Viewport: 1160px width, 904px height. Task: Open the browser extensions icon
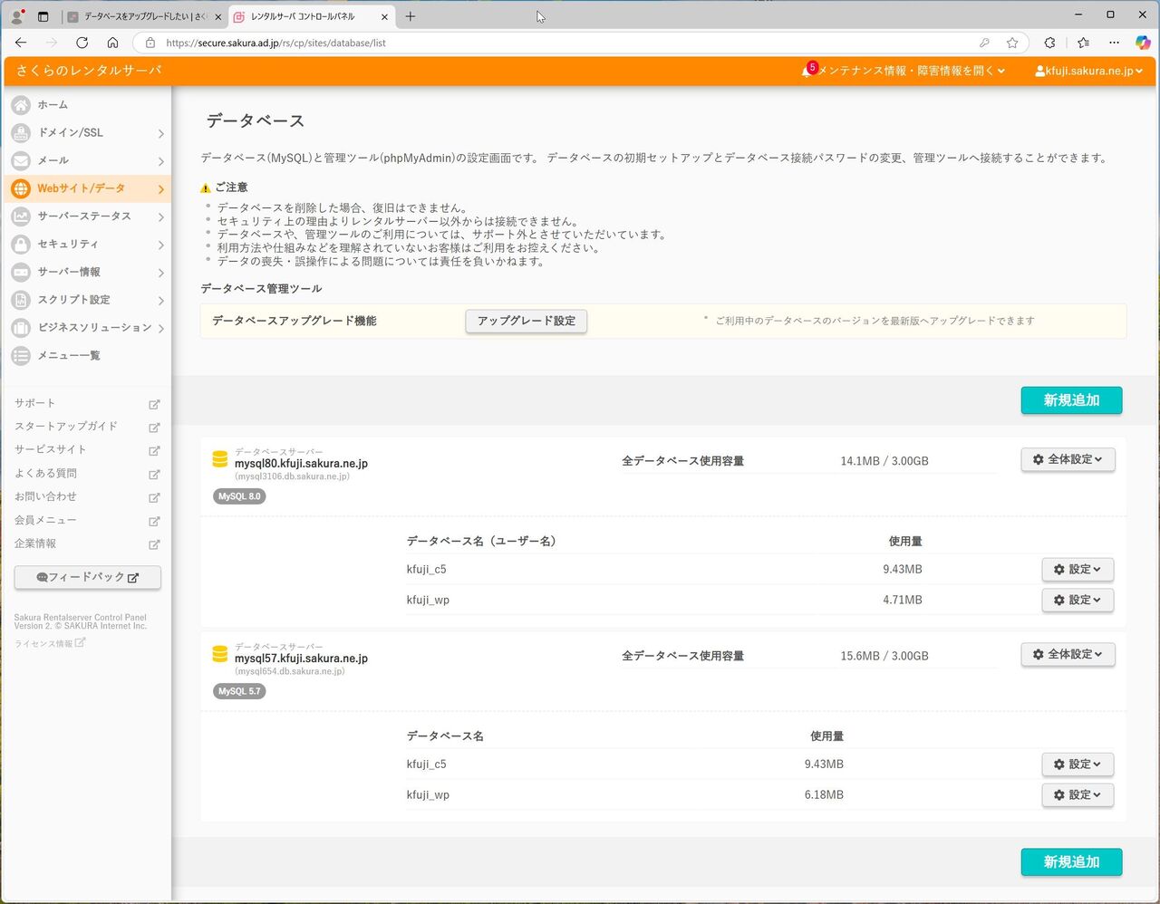pyautogui.click(x=1049, y=43)
